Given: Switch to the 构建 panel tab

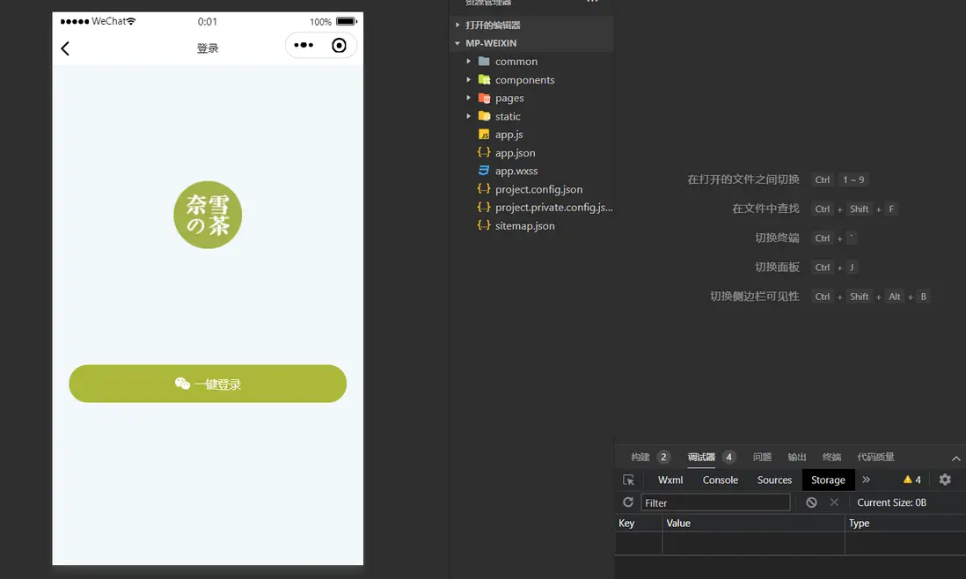Looking at the screenshot, I should [640, 457].
